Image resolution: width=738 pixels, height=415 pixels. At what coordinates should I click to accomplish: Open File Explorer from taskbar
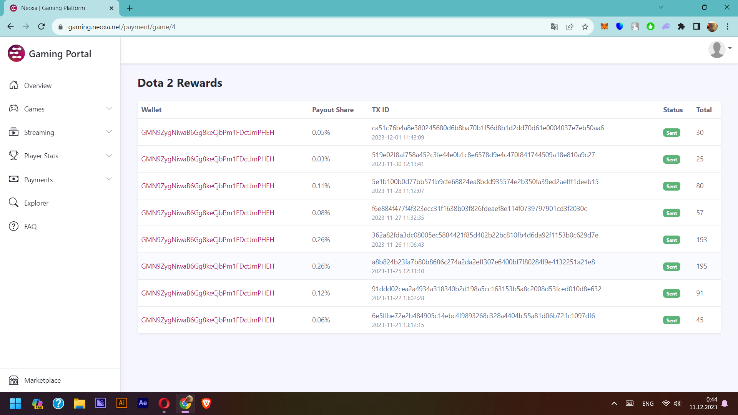pyautogui.click(x=79, y=403)
